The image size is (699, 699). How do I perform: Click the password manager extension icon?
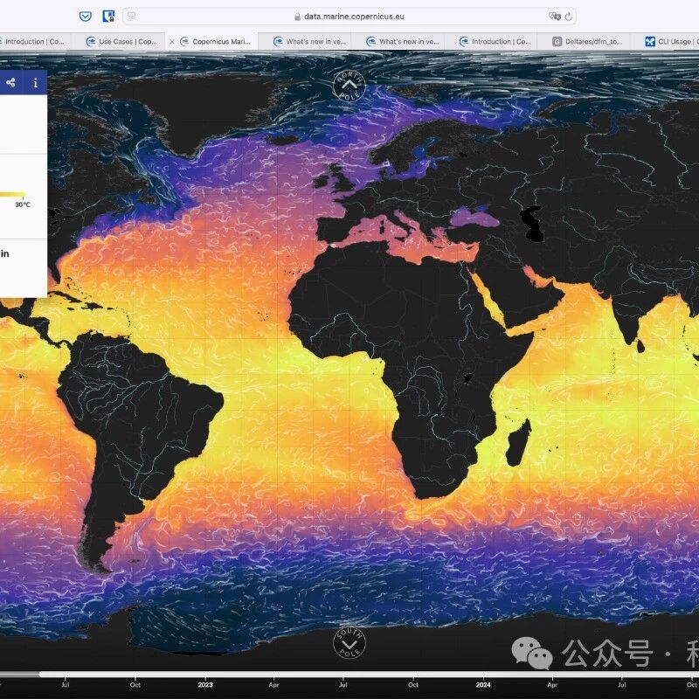(x=108, y=16)
